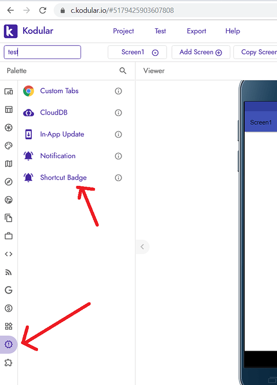Show info for Shortcut Badge component

point(118,178)
